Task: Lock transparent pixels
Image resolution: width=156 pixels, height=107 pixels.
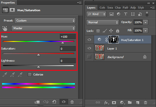Action: 98,31
